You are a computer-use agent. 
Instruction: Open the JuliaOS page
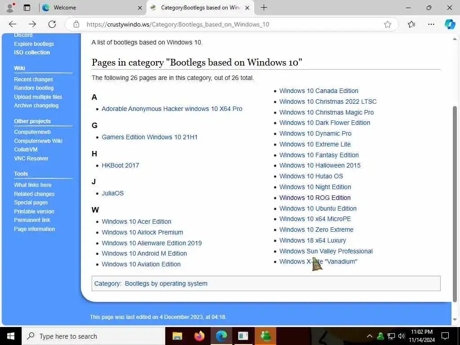coord(113,193)
